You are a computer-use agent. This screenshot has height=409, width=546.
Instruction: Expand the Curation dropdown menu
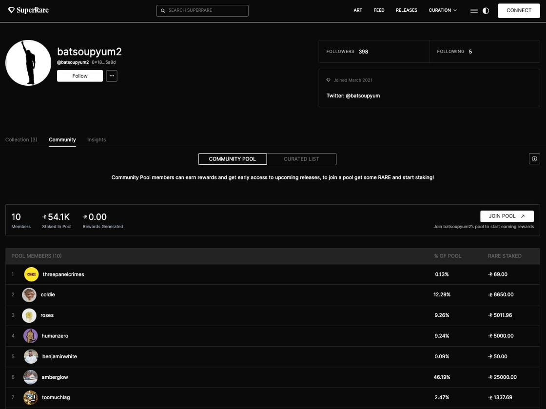pyautogui.click(x=443, y=10)
